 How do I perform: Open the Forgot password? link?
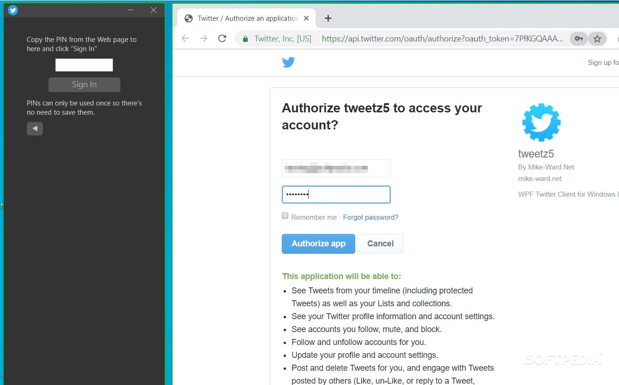coord(370,217)
